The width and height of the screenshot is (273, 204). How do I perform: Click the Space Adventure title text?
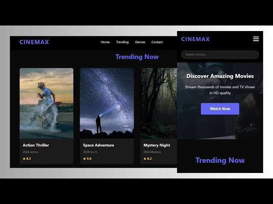pyautogui.click(x=99, y=145)
